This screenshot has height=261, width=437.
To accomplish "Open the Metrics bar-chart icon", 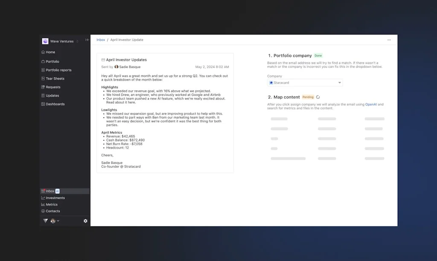I will pos(44,204).
